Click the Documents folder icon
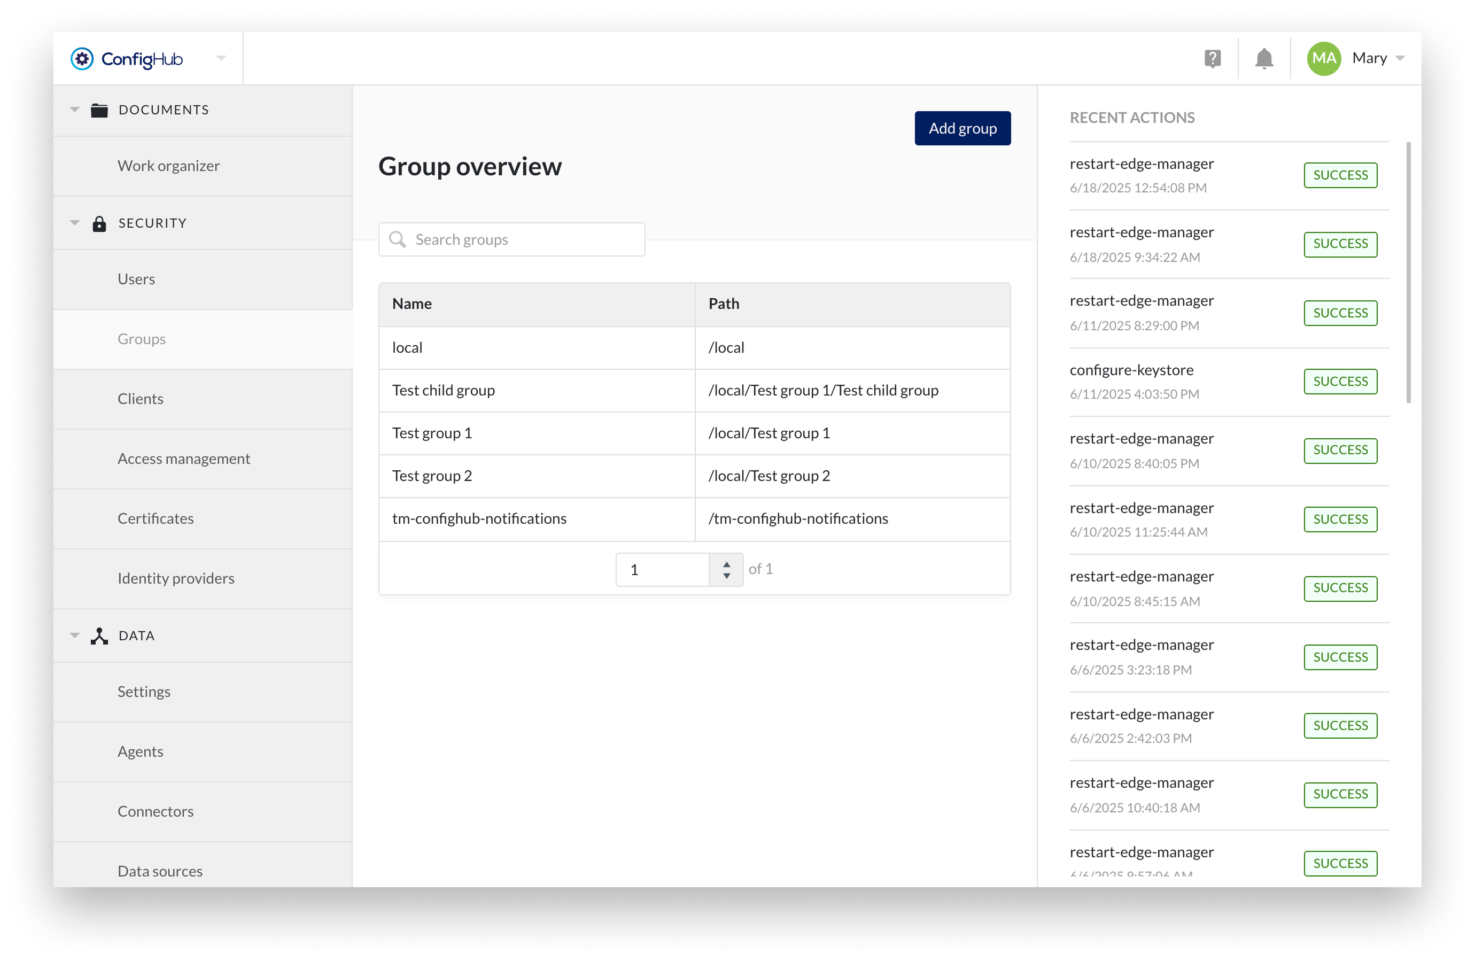 [99, 110]
